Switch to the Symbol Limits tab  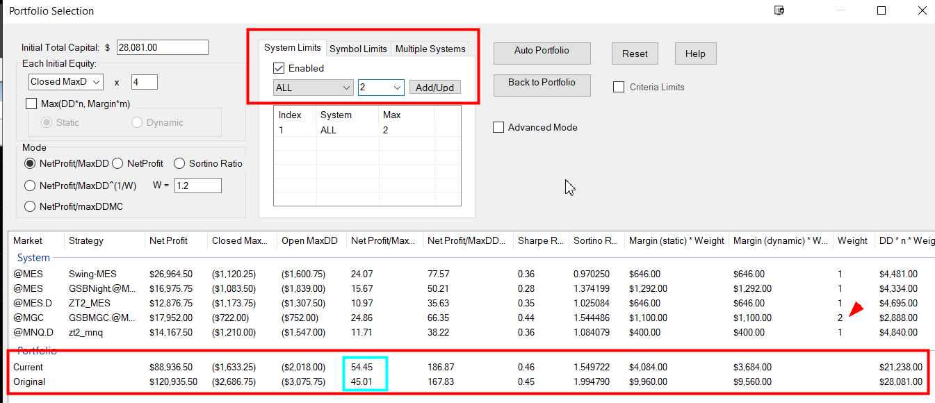pyautogui.click(x=358, y=49)
